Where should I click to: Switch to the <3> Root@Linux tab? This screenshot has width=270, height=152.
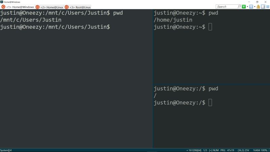(78, 7)
